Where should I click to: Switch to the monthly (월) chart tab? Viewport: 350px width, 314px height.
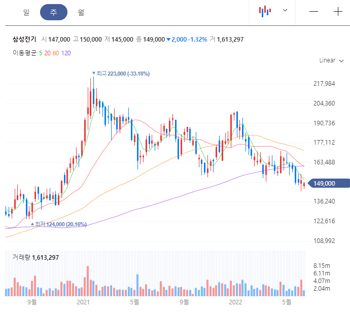[81, 12]
